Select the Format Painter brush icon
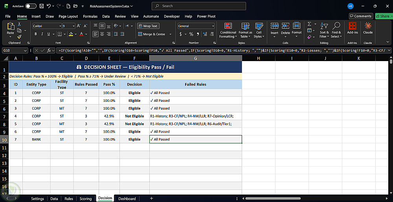393x202 pixels. pos(19,36)
